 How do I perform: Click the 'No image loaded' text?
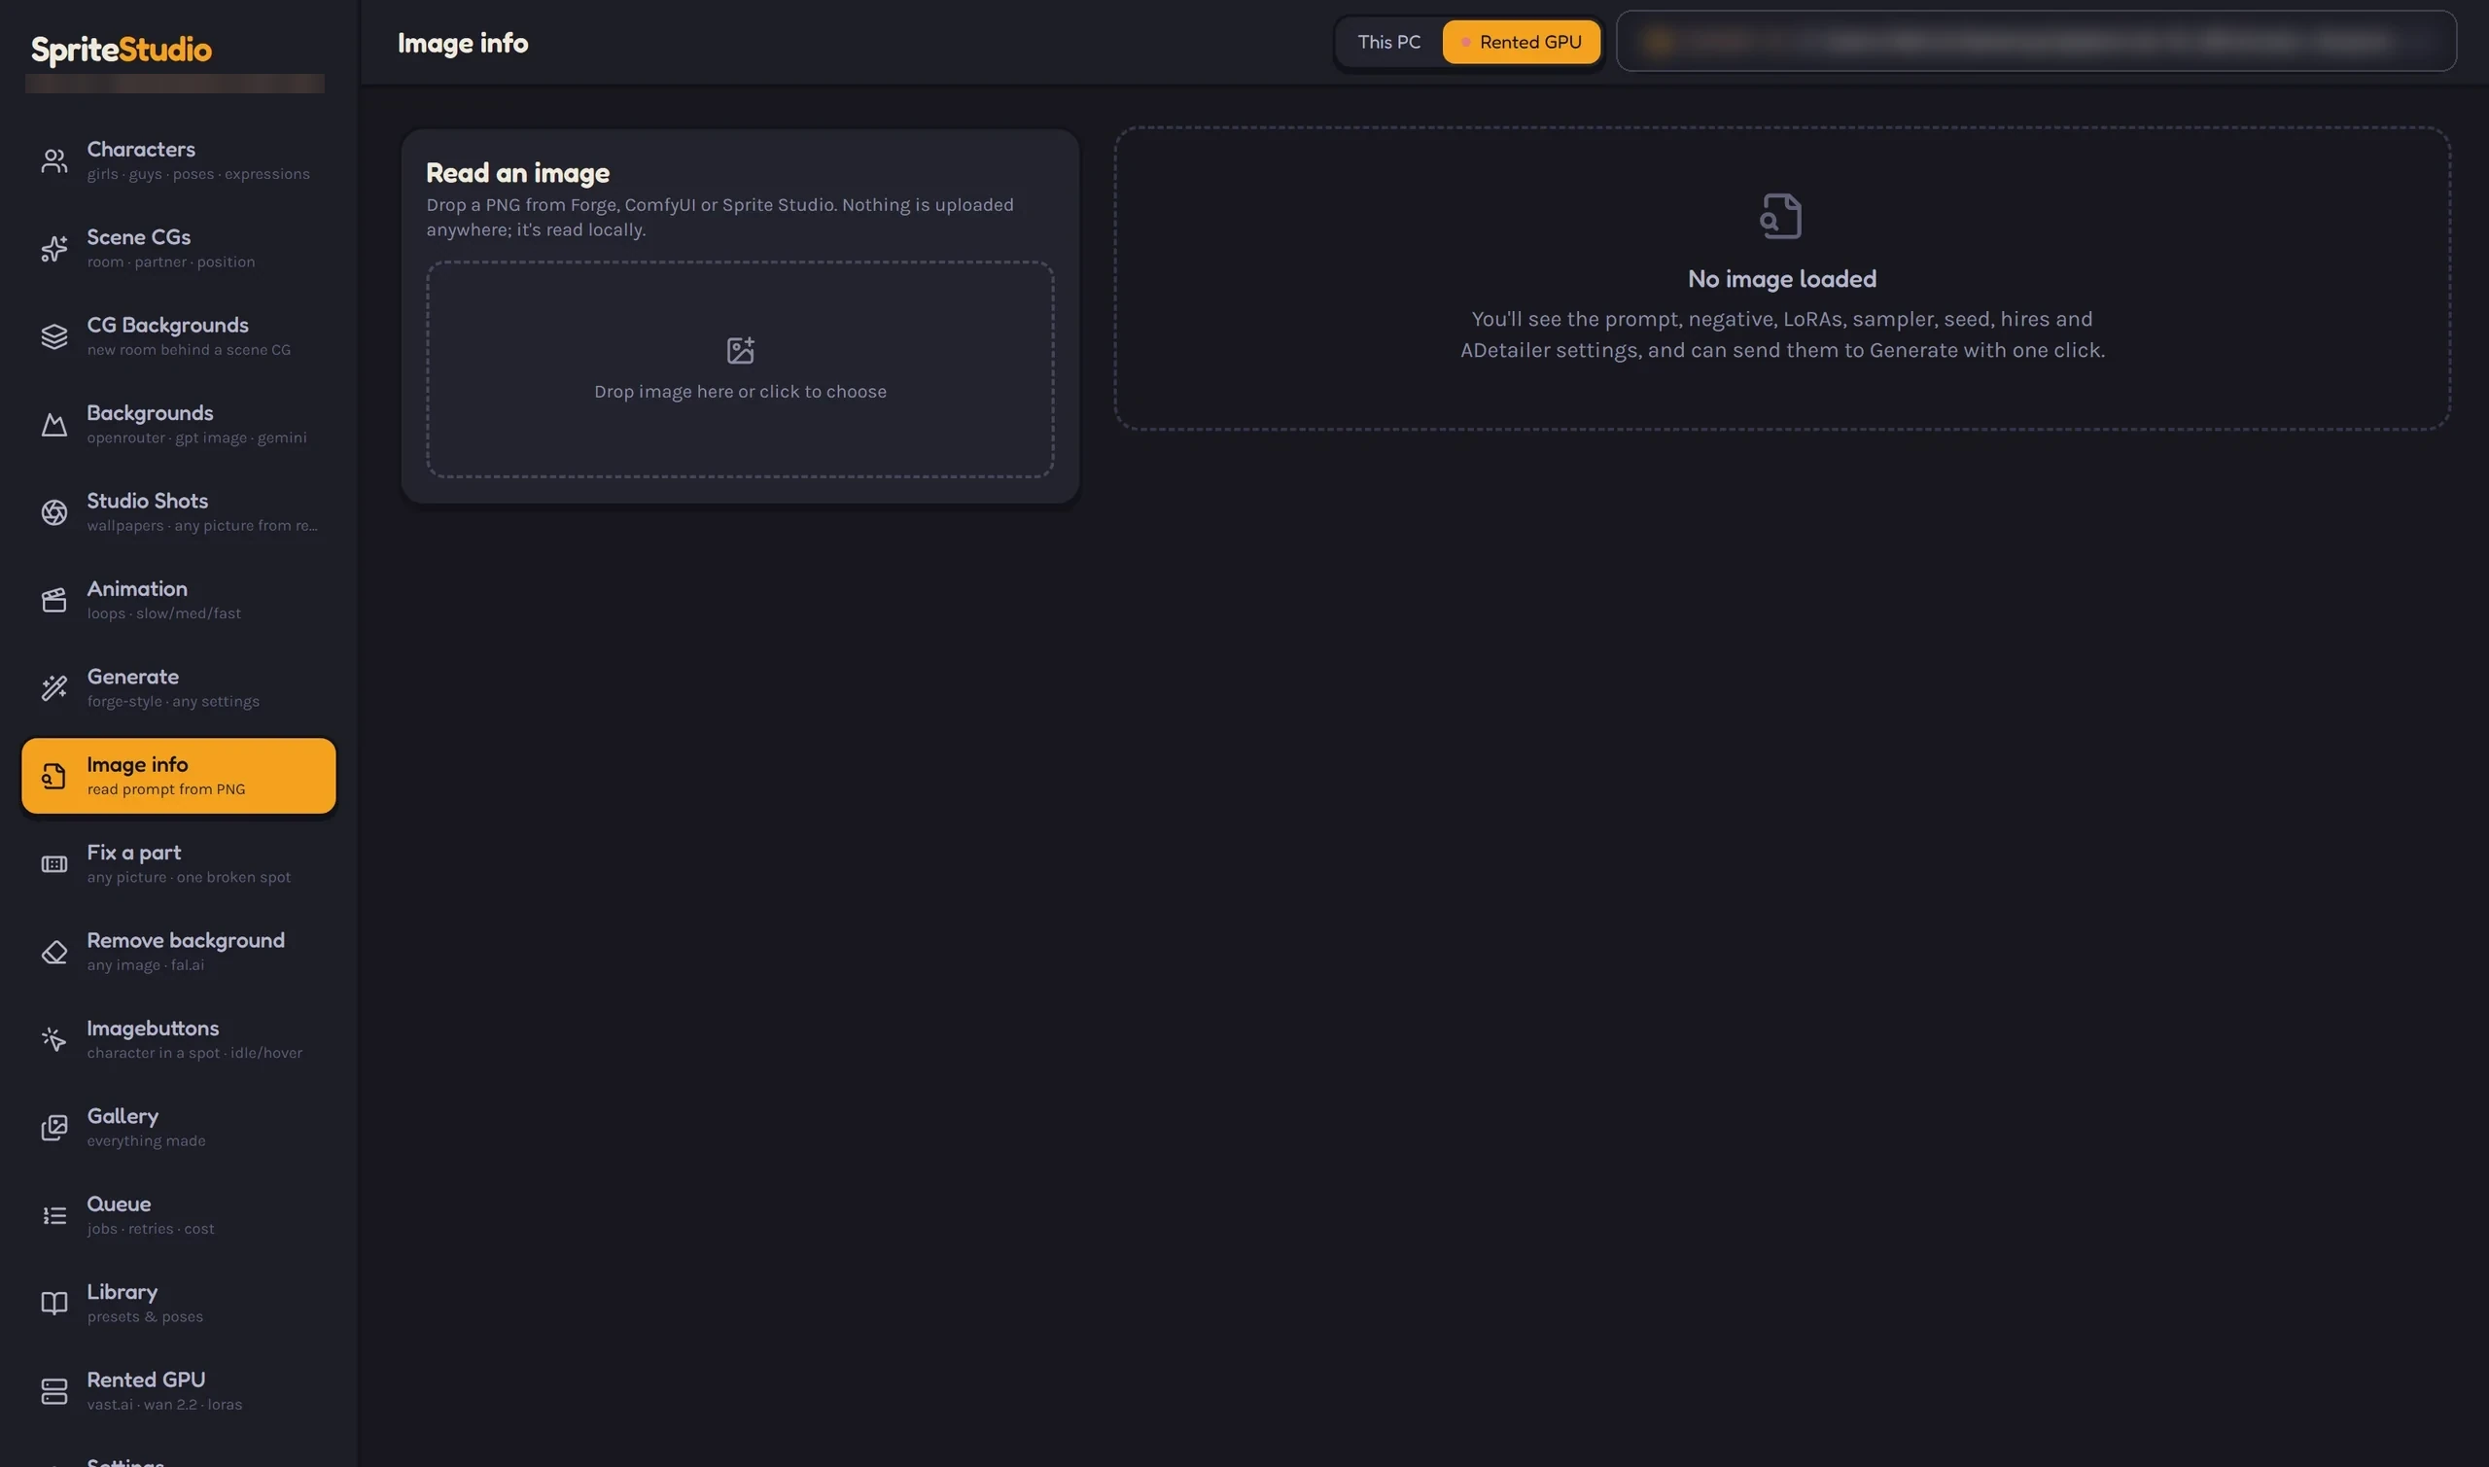[x=1782, y=279]
